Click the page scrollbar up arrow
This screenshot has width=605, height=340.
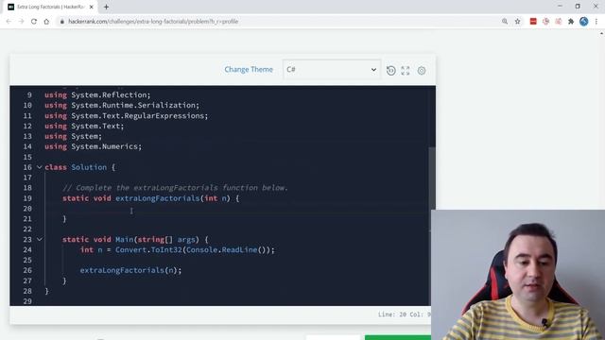click(601, 34)
